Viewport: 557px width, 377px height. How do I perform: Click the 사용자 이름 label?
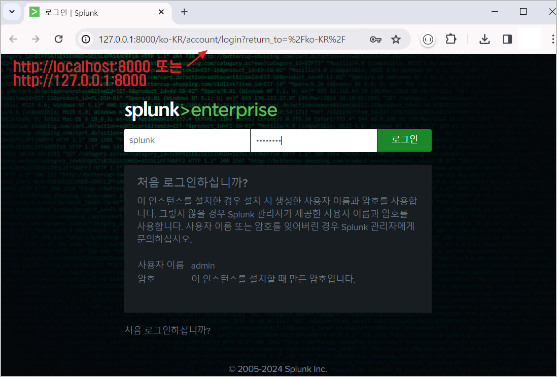pyautogui.click(x=161, y=265)
